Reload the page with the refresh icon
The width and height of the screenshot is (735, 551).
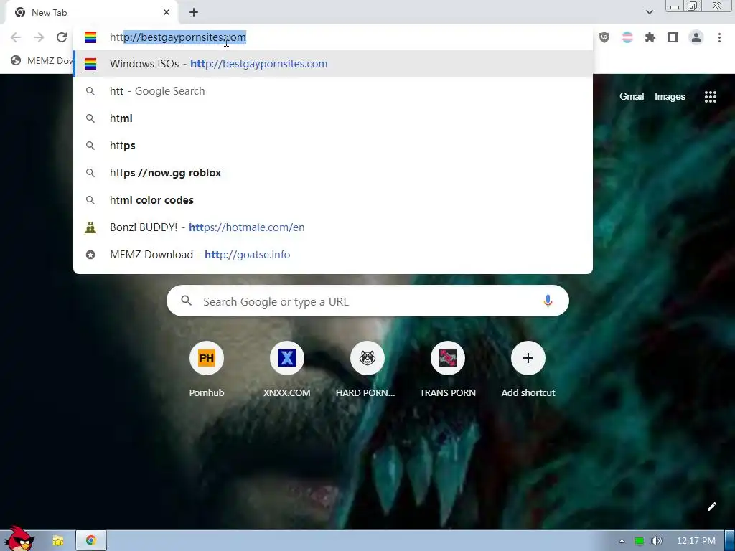point(62,37)
